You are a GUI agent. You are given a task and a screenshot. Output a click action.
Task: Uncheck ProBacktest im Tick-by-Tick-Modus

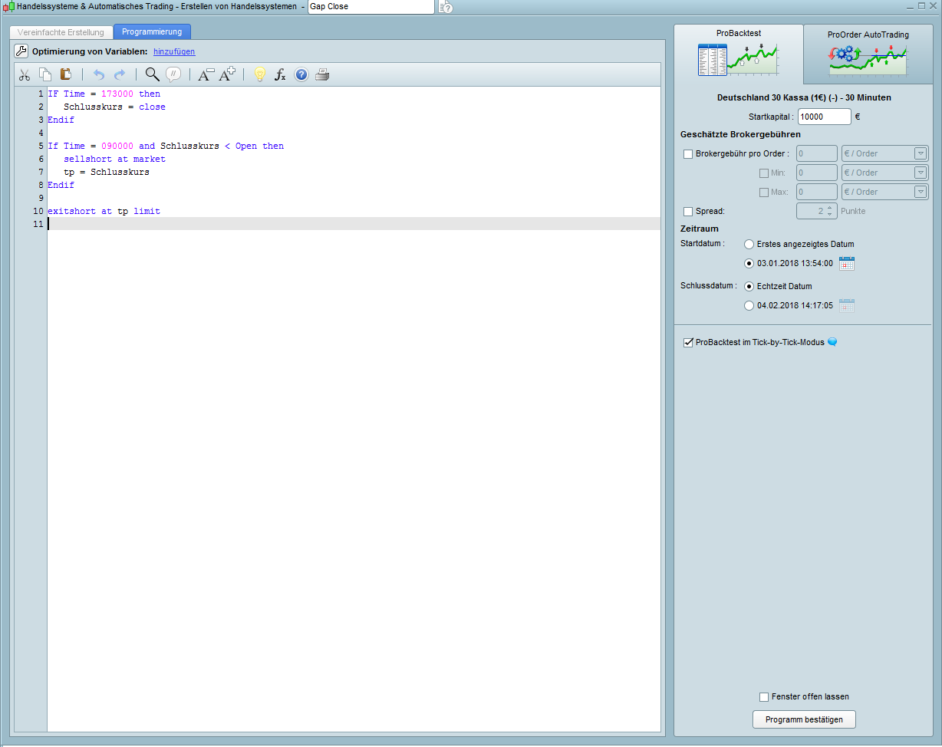688,342
